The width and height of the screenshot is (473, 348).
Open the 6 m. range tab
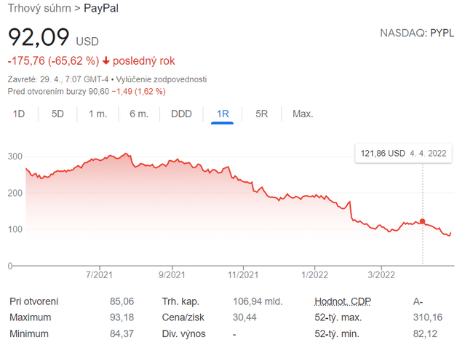tap(139, 114)
